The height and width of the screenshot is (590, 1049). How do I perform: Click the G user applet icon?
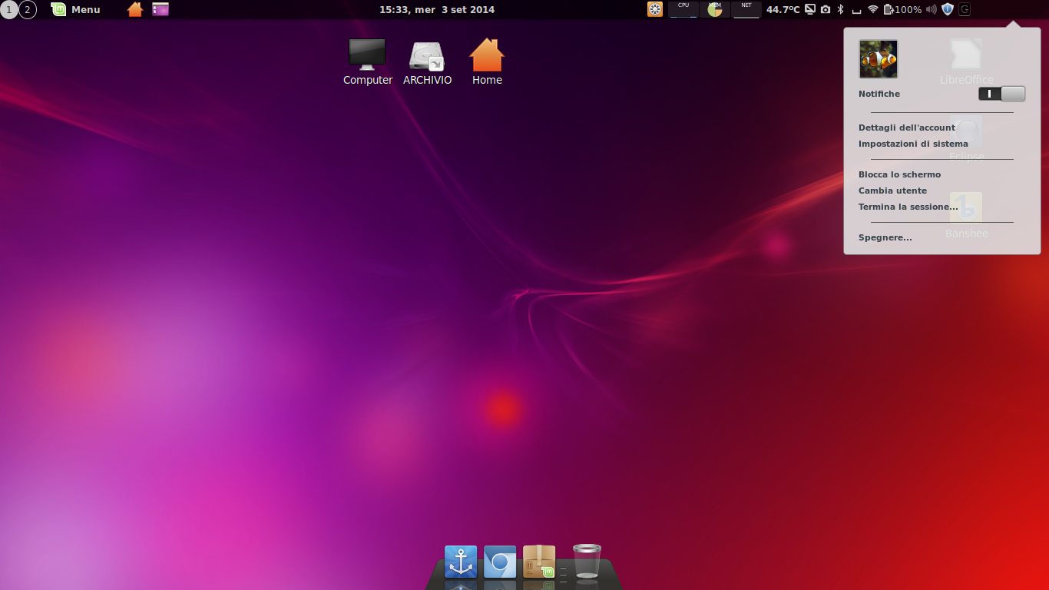click(x=965, y=9)
